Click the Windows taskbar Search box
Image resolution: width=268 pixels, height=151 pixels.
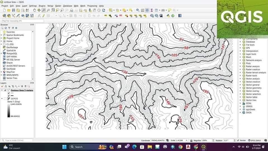(x=88, y=147)
